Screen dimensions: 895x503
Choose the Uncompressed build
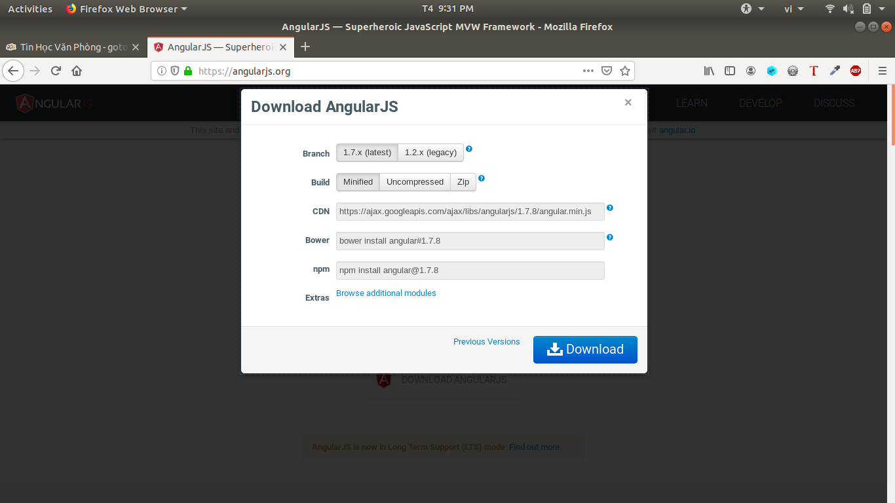point(415,182)
